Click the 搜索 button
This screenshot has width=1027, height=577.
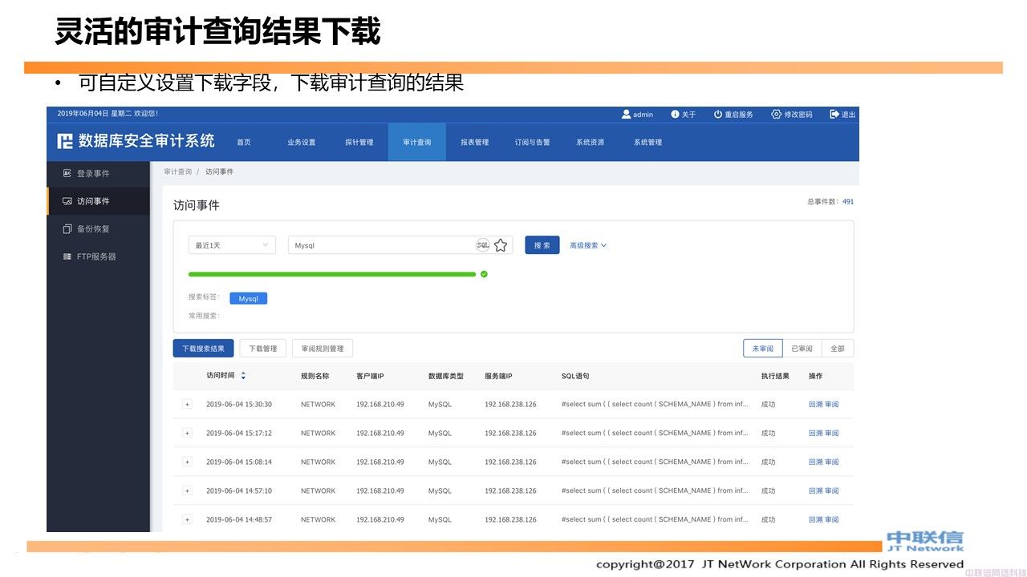coord(542,245)
